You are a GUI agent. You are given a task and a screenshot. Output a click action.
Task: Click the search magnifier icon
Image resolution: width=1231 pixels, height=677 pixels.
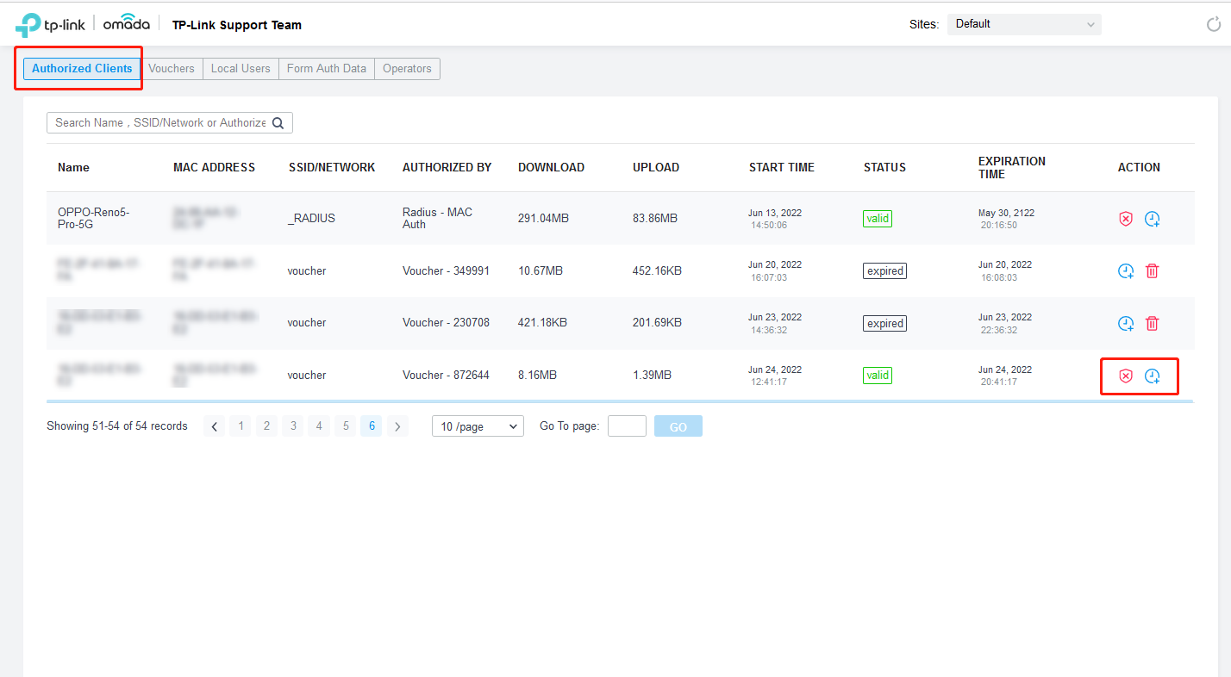[278, 123]
